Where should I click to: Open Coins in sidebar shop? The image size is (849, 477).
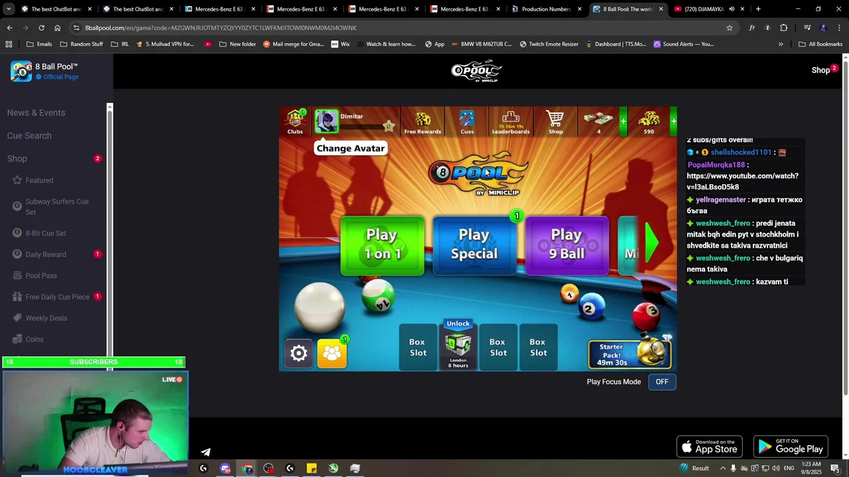click(34, 339)
